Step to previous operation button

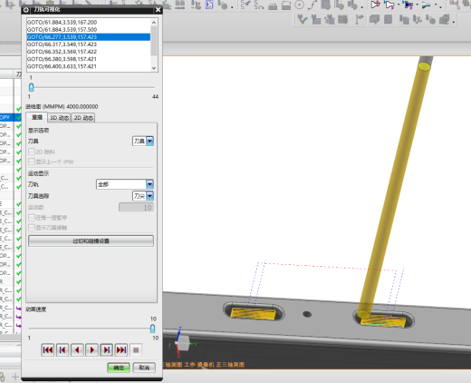(x=62, y=350)
